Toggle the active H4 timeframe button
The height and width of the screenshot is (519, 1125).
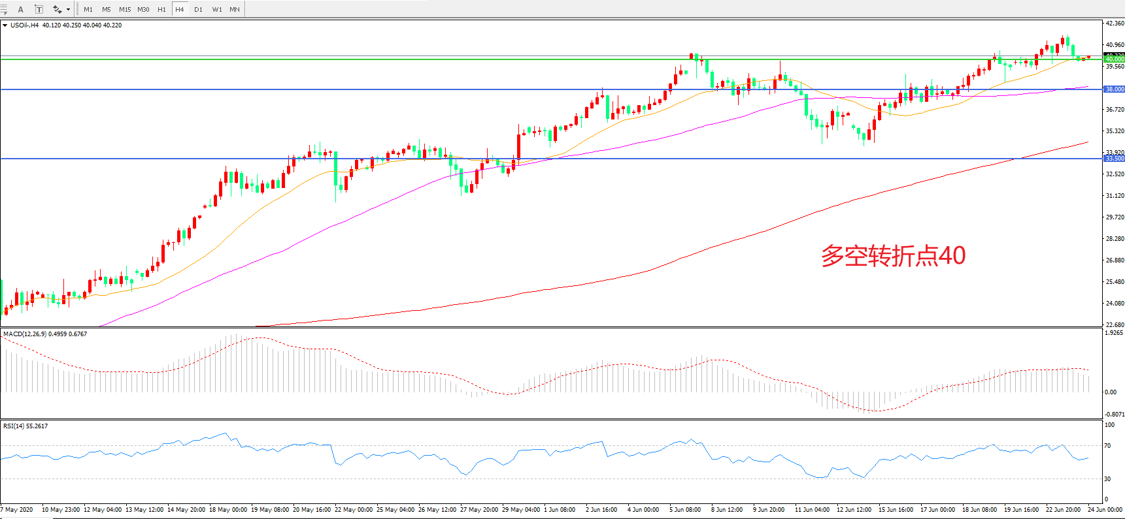coord(179,9)
